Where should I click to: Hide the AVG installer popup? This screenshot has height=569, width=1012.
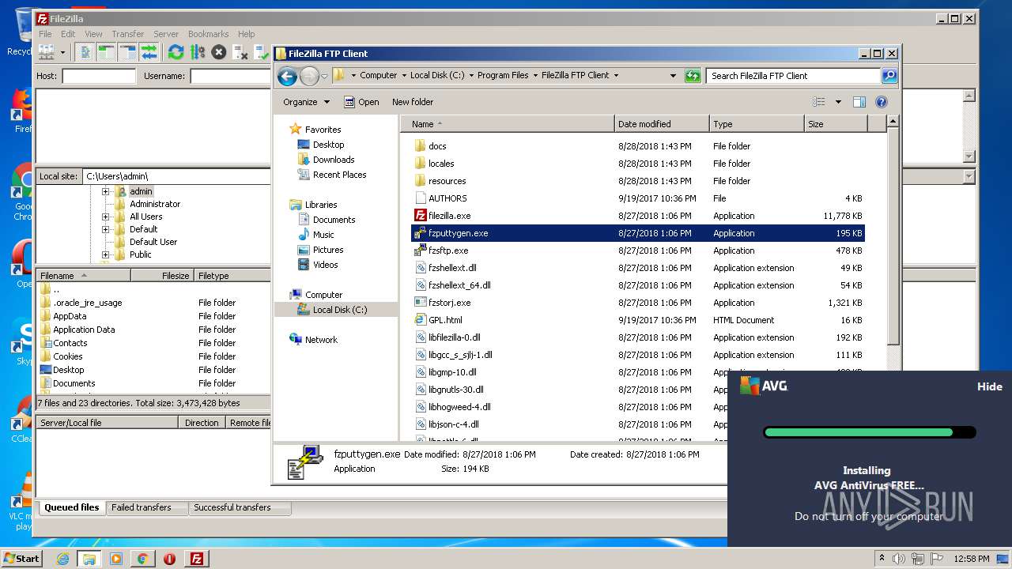click(x=989, y=387)
